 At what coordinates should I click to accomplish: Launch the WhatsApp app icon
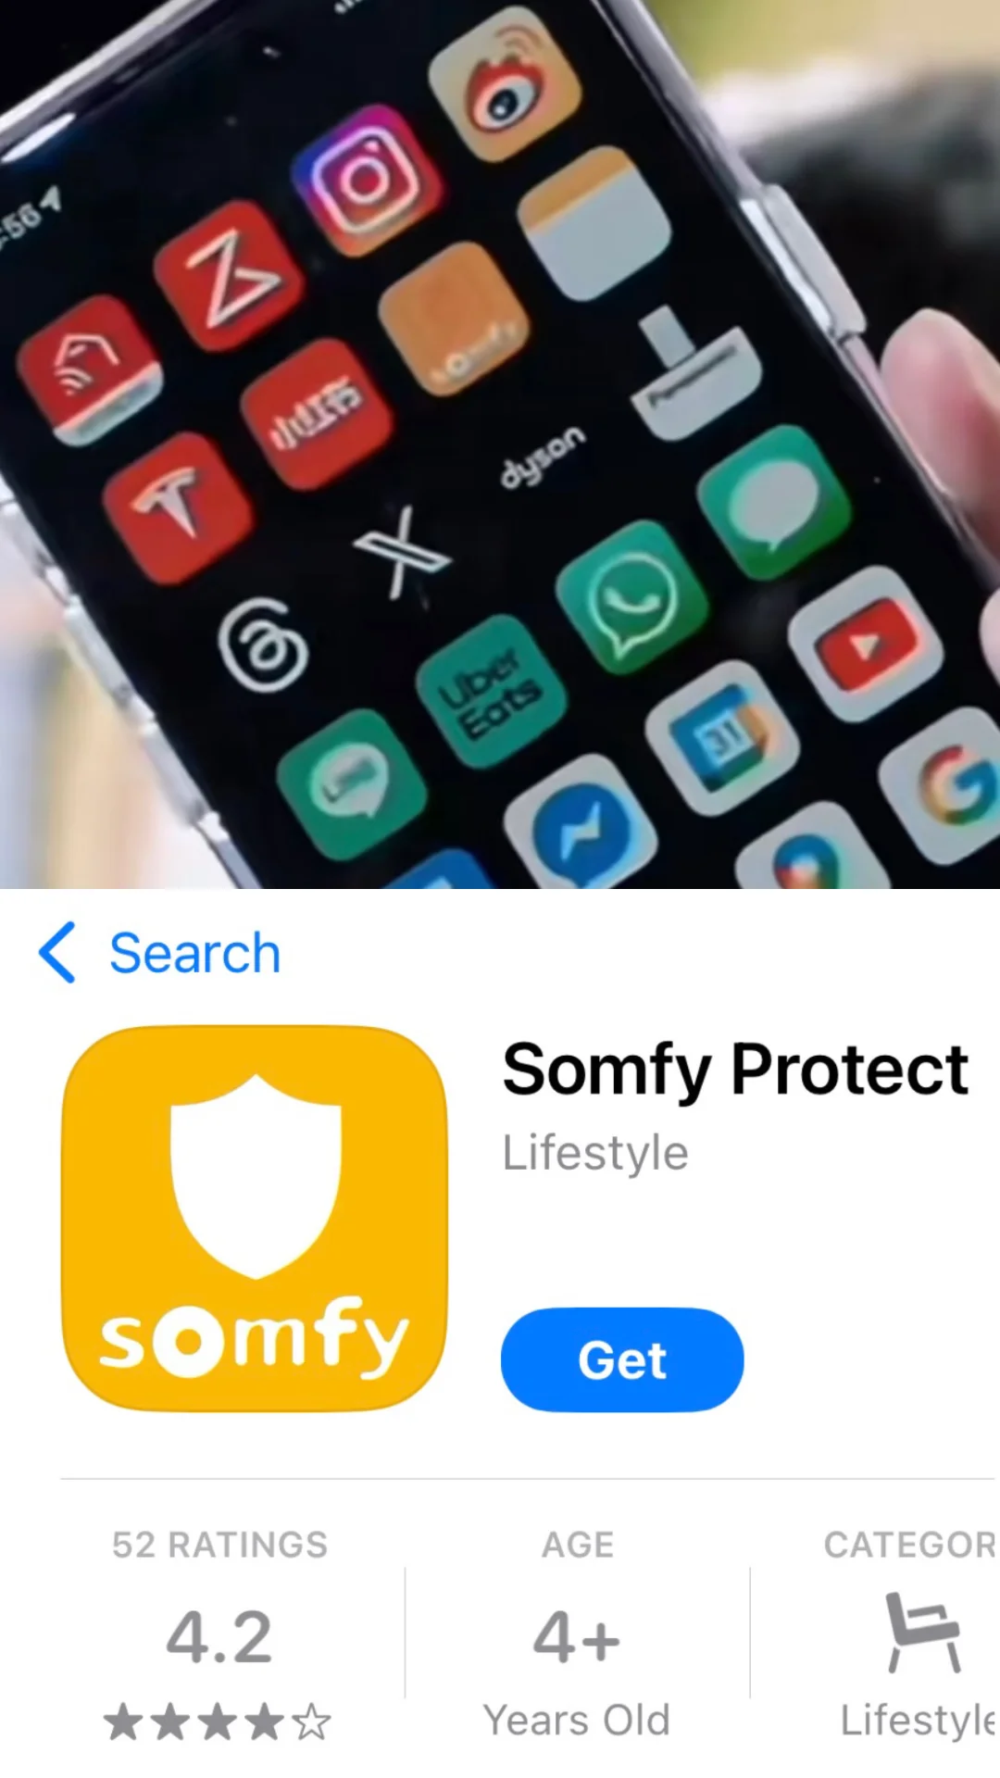633,596
